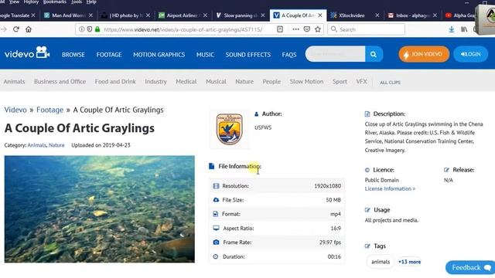The width and height of the screenshot is (495, 278).
Task: Open the downloads arrow icon
Action: pyautogui.click(x=452, y=29)
